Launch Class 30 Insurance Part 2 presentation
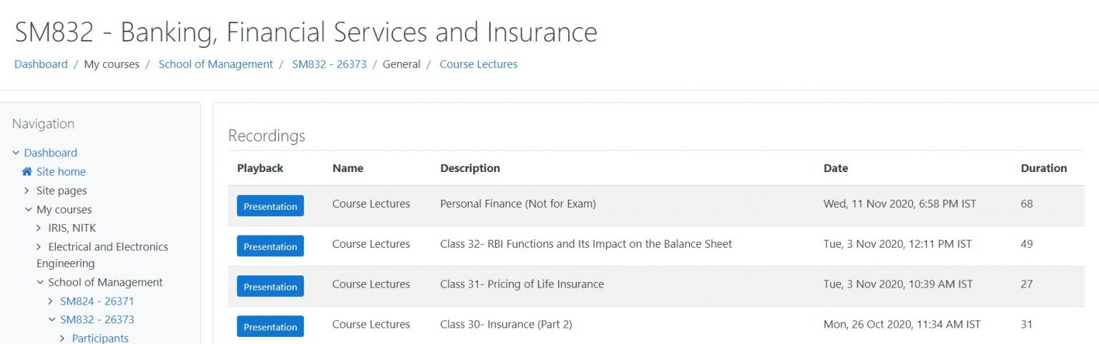 (x=270, y=326)
